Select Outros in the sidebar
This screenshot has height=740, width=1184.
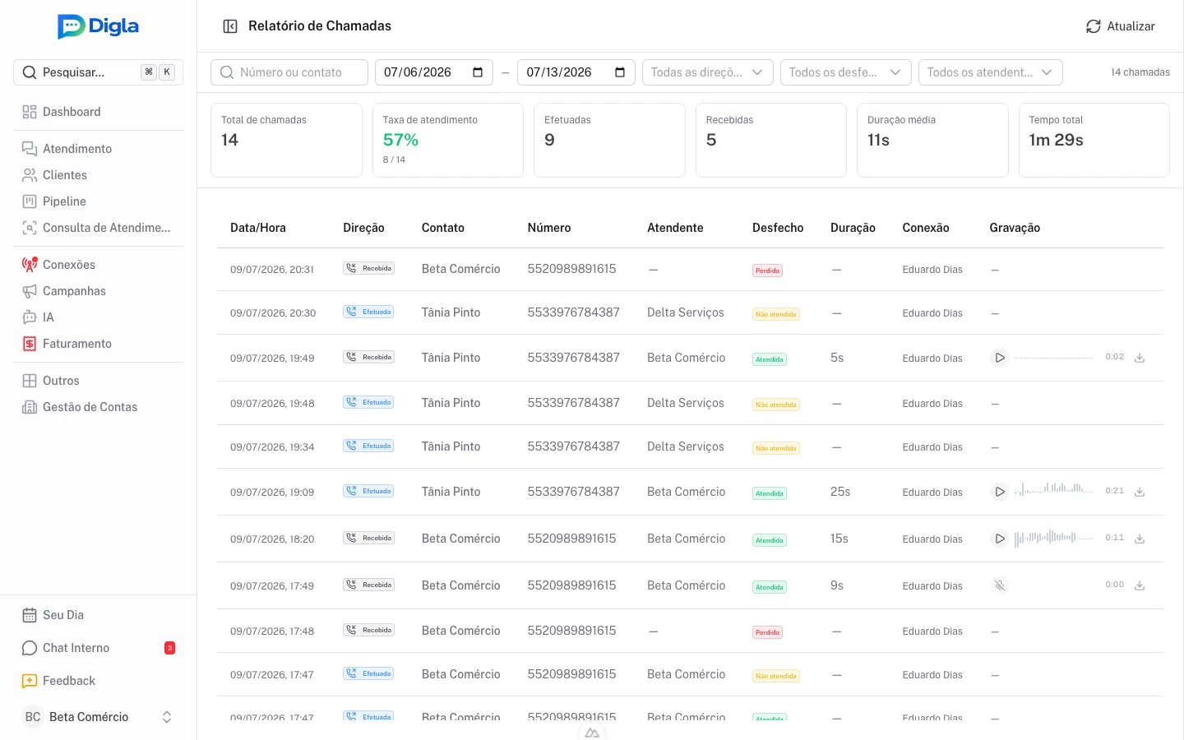[98, 381]
